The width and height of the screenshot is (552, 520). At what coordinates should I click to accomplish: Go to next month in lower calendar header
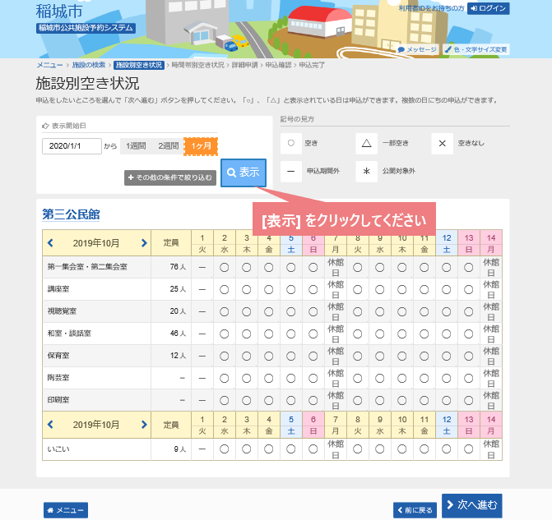tap(144, 425)
